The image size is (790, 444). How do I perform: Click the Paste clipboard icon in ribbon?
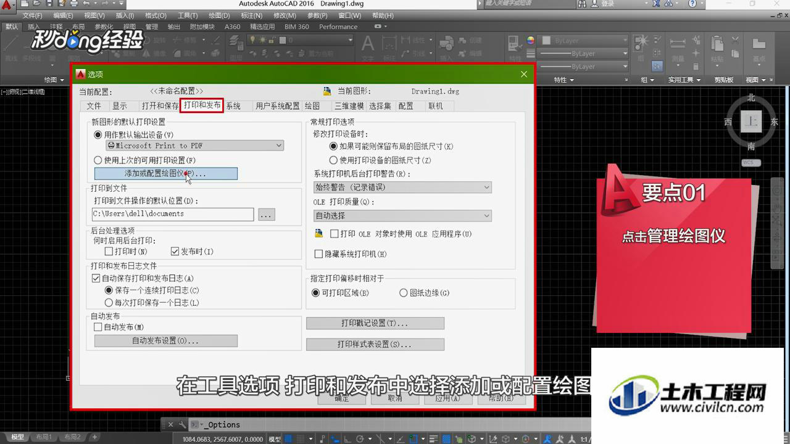point(717,44)
